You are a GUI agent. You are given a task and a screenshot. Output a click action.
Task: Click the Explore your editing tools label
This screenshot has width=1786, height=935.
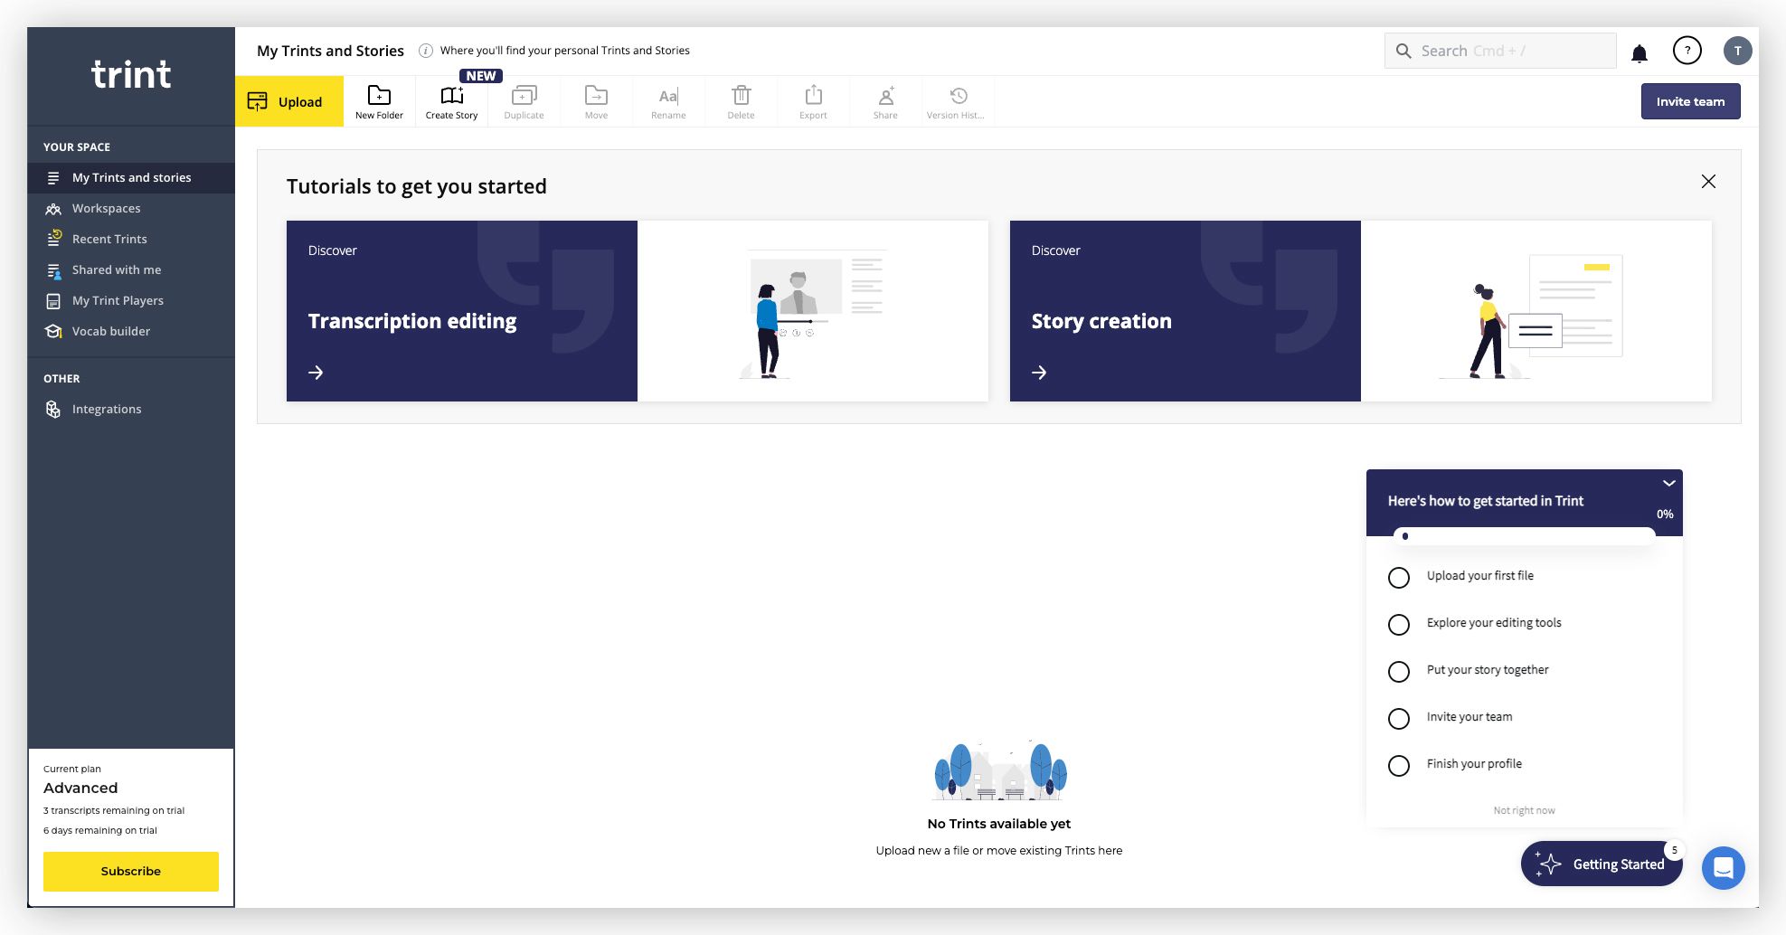click(1494, 623)
